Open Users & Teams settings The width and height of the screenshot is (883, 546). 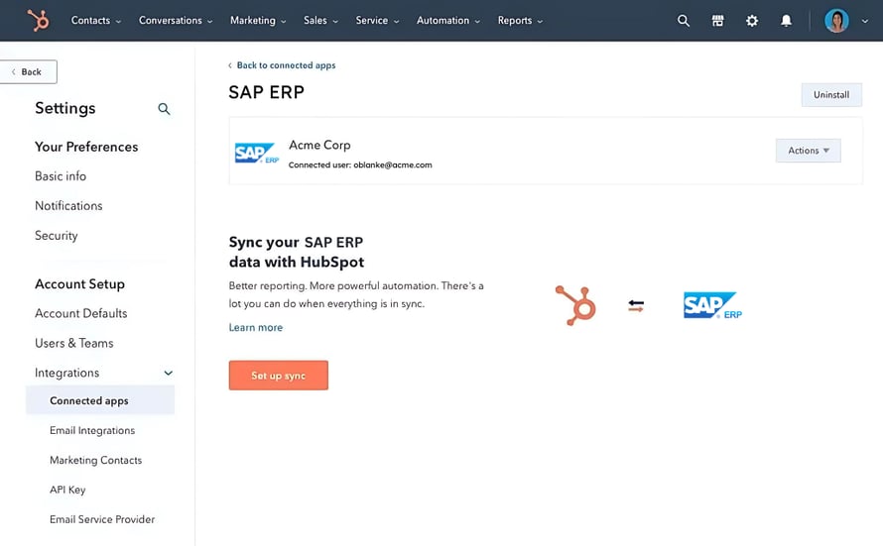click(x=73, y=343)
